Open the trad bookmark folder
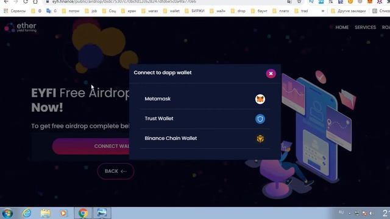 point(301,11)
